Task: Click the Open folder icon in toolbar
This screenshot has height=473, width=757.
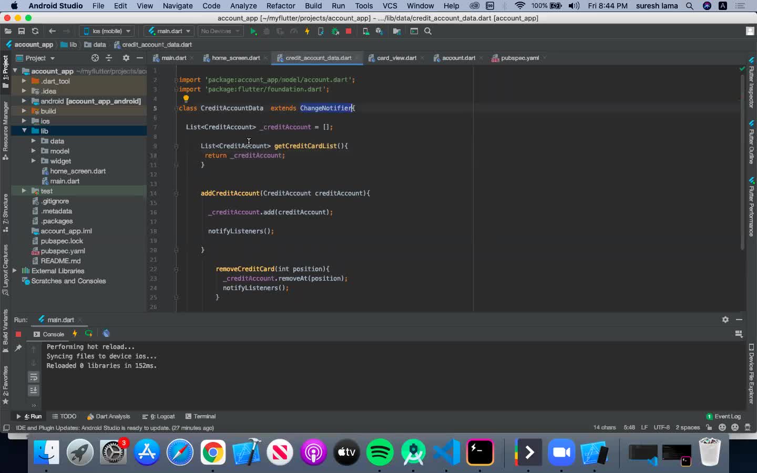Action: [8, 31]
